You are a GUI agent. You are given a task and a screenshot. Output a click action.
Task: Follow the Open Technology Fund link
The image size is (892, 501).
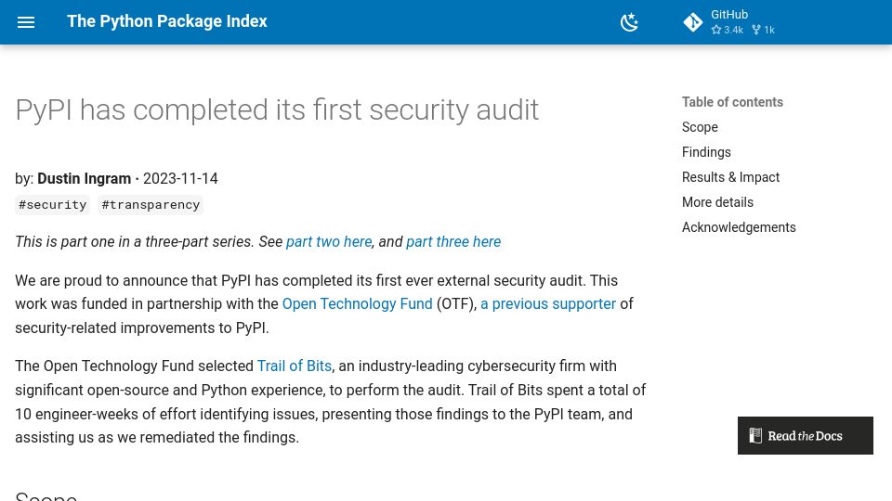[357, 304]
